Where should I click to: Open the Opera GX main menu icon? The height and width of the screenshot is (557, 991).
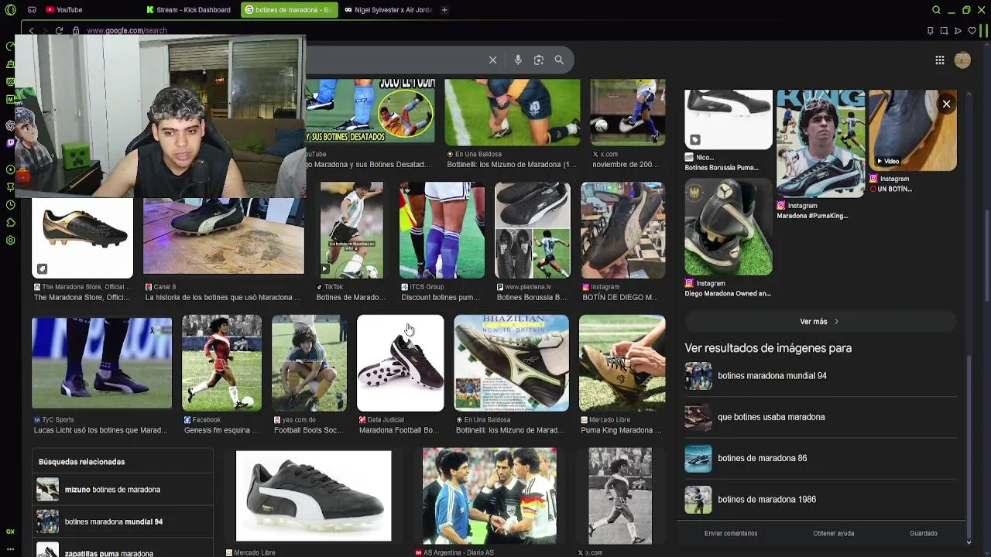point(10,10)
